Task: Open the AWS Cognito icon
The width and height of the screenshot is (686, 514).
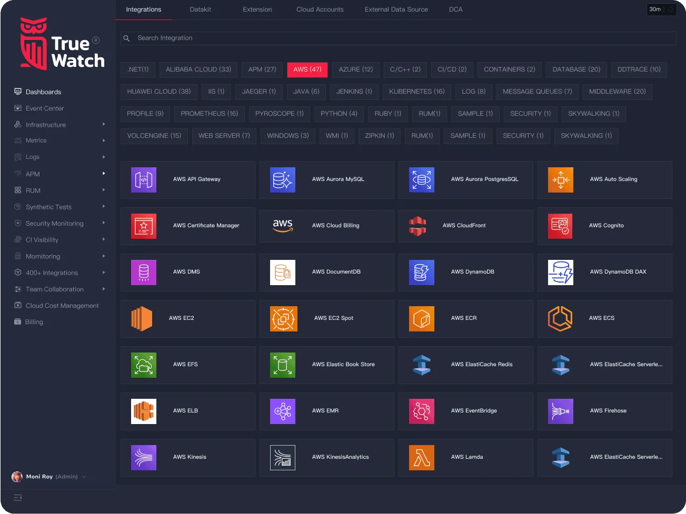Action: [x=560, y=226]
